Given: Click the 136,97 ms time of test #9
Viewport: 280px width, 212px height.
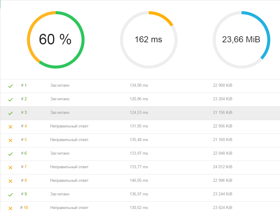Looking at the screenshot, I should pos(139,194).
